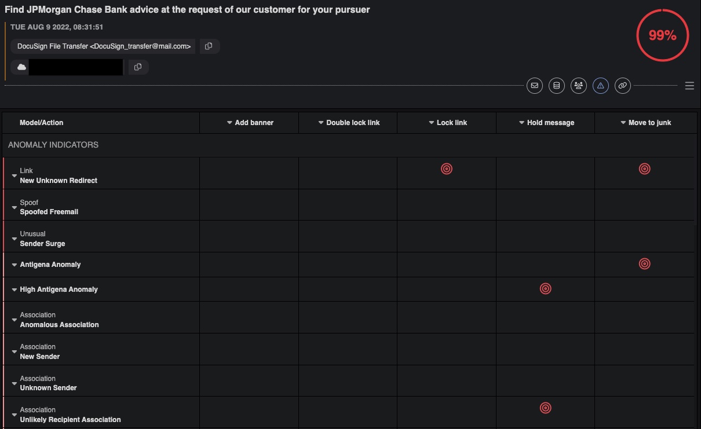Click the redacted recipient field
Viewport: 701px width, 429px height.
coord(76,67)
